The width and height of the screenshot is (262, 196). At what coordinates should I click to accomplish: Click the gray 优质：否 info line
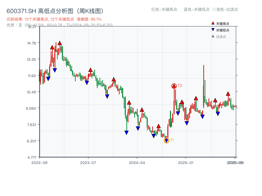[60, 25]
